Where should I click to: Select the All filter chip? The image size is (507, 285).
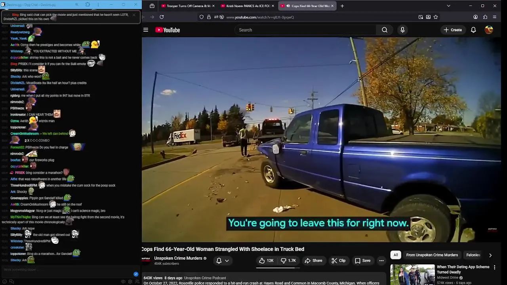pyautogui.click(x=396, y=255)
